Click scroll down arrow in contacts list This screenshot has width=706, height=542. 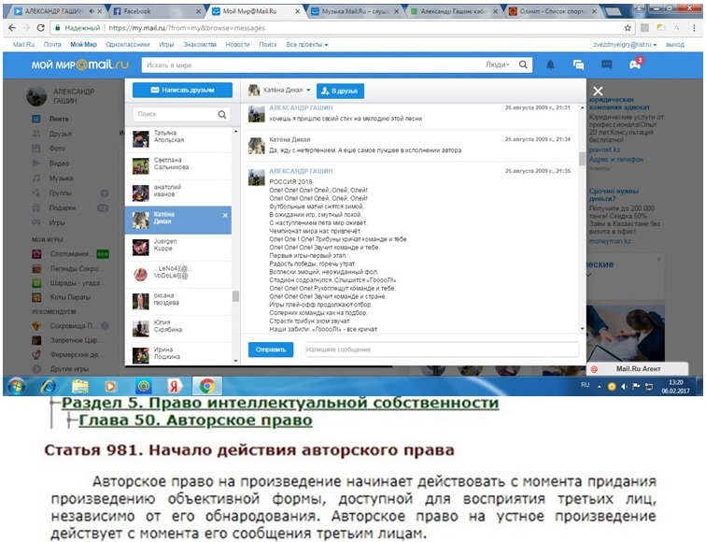pyautogui.click(x=235, y=361)
